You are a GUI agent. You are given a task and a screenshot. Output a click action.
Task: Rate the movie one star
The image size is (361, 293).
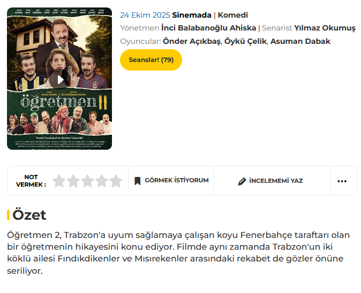(x=59, y=181)
